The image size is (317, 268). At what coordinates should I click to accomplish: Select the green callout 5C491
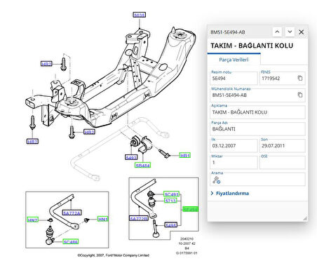click(171, 194)
